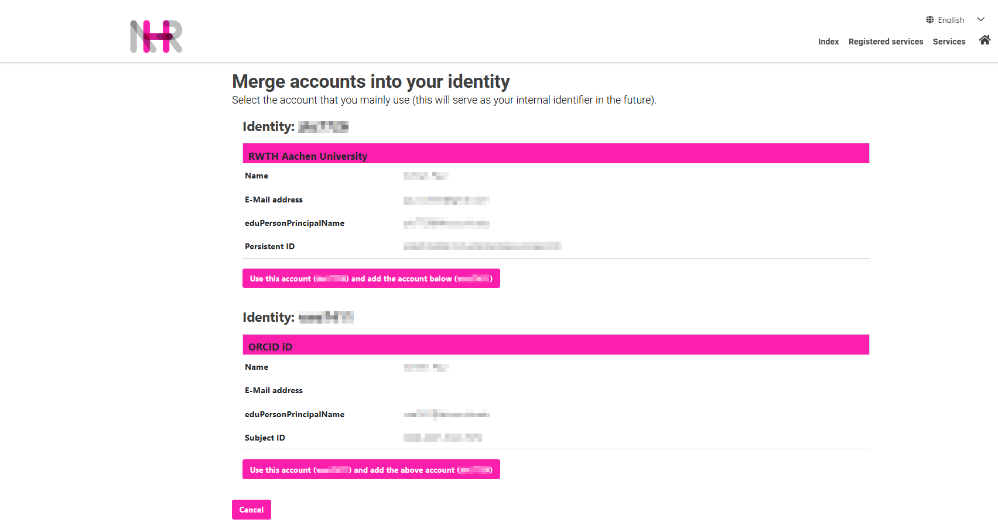Open the Registered services page
This screenshot has height=526, width=998.
[886, 42]
